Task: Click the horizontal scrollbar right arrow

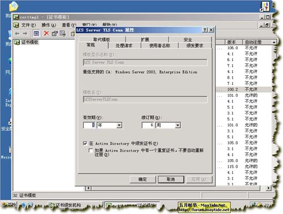Action: [268, 188]
